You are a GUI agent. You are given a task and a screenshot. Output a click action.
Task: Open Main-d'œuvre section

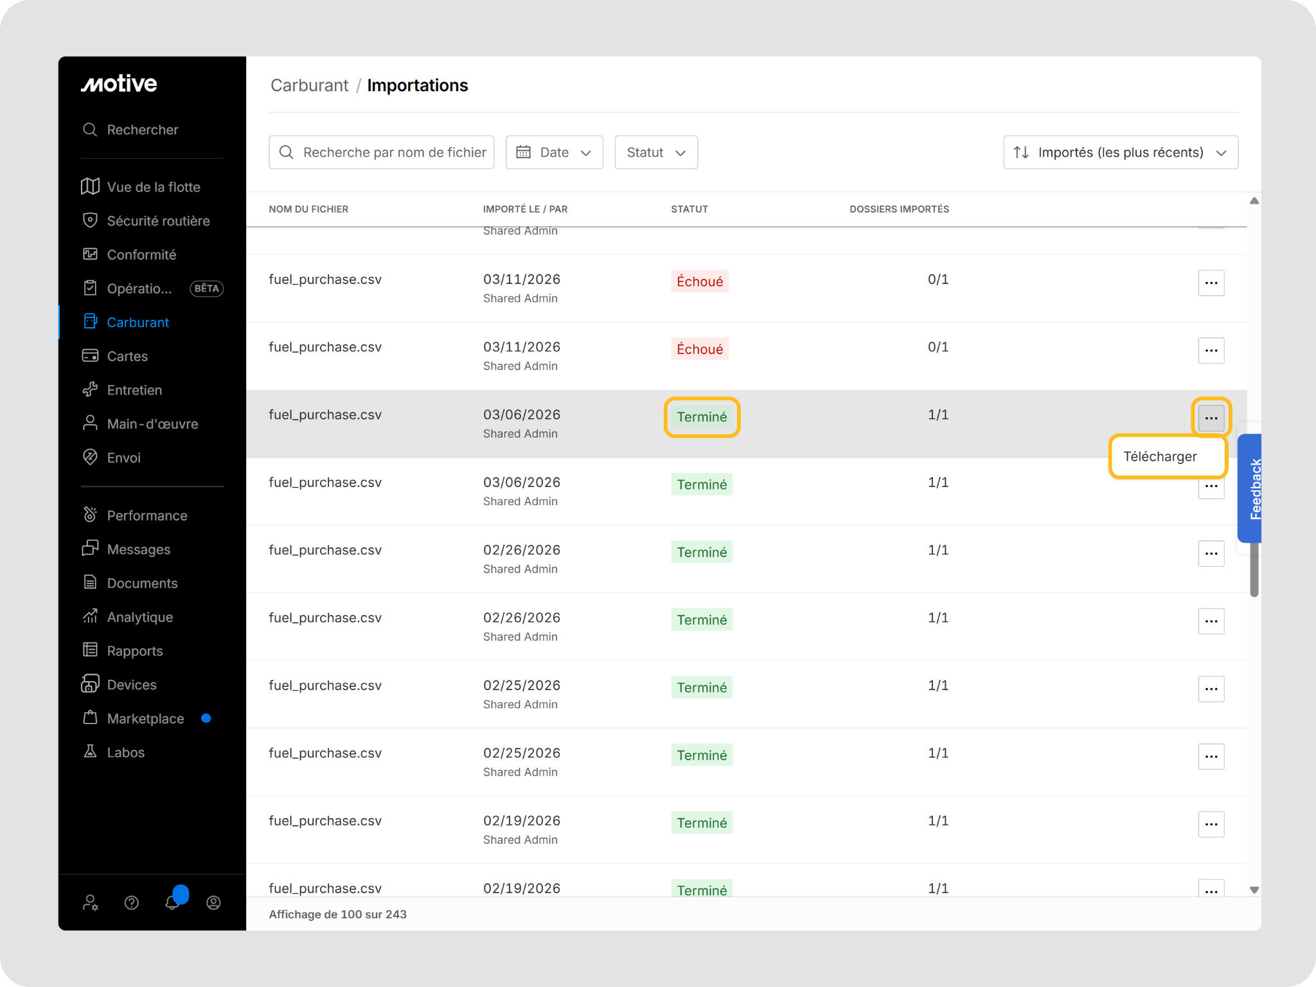(x=141, y=424)
